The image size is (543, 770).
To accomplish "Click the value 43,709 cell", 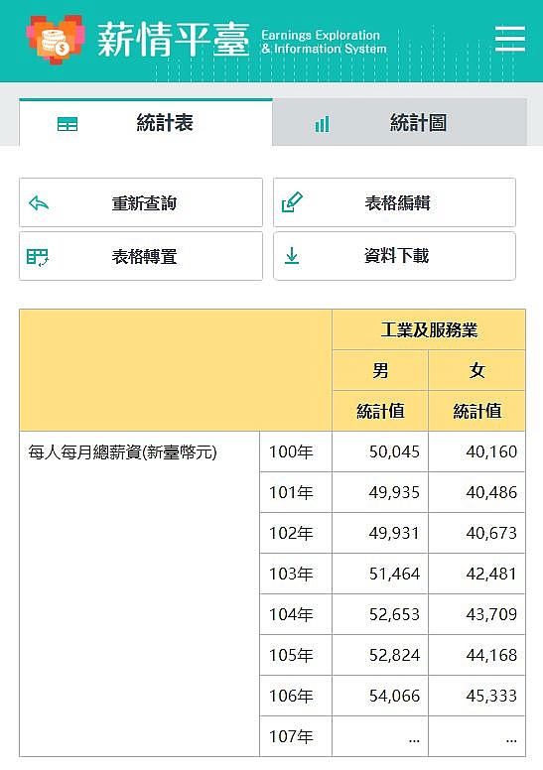I will 477,614.
